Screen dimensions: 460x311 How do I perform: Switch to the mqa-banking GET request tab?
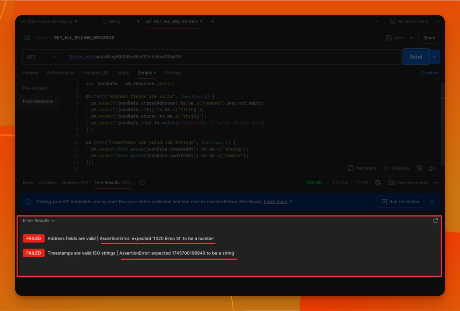tap(48, 22)
